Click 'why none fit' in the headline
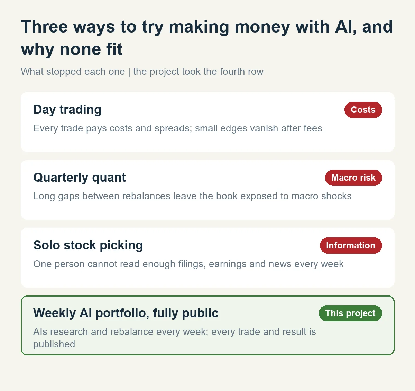Screen dimensions: 415x391 pos(72,49)
